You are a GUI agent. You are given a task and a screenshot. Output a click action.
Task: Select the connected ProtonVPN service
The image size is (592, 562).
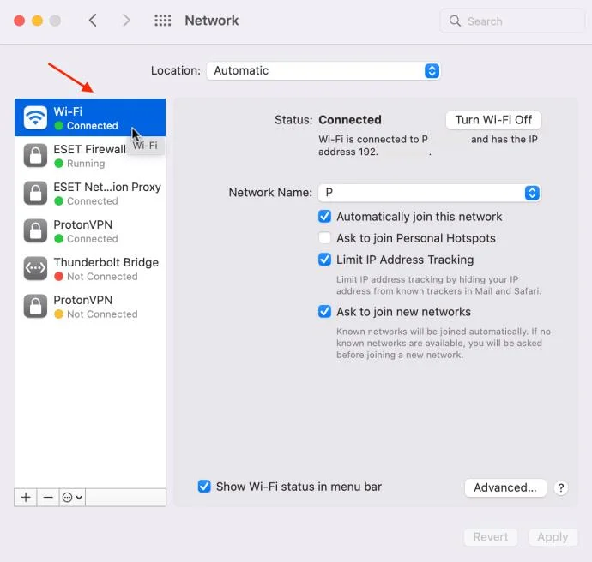pyautogui.click(x=90, y=230)
